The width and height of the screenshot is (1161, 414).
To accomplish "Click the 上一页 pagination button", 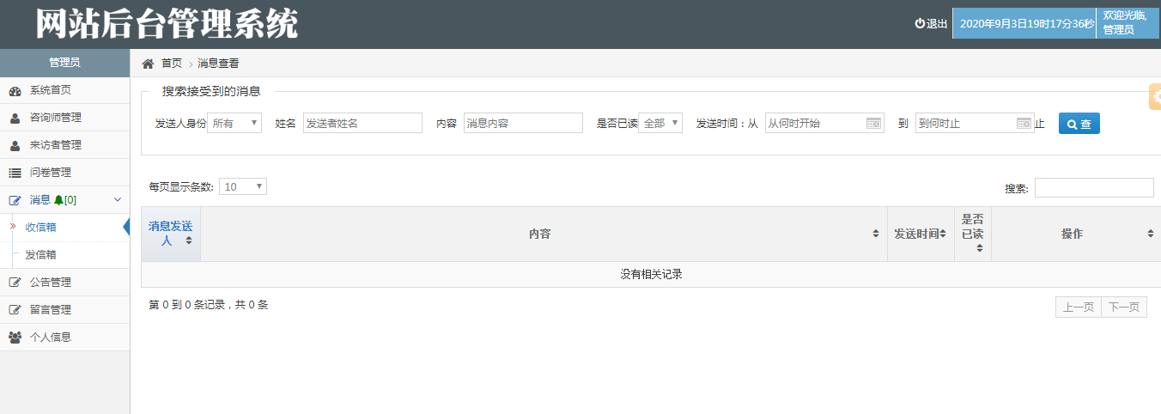I will pyautogui.click(x=1078, y=307).
